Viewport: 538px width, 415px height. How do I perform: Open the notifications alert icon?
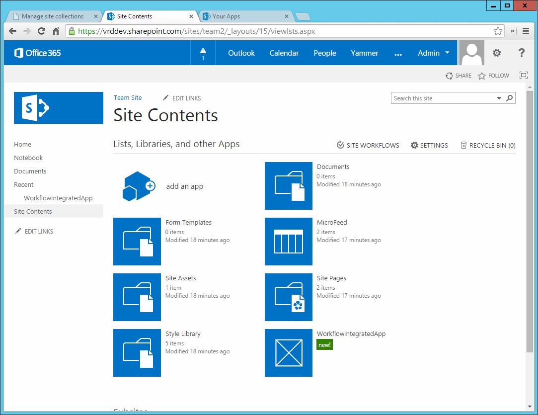click(203, 53)
